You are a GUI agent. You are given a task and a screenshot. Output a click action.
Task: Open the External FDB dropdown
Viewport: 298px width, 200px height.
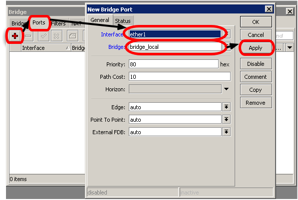pyautogui.click(x=226, y=132)
